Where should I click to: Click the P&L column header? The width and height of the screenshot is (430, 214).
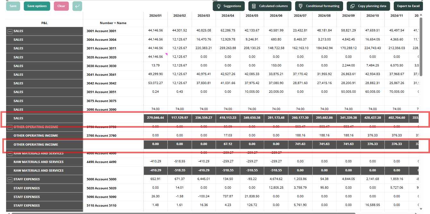[x=45, y=23]
